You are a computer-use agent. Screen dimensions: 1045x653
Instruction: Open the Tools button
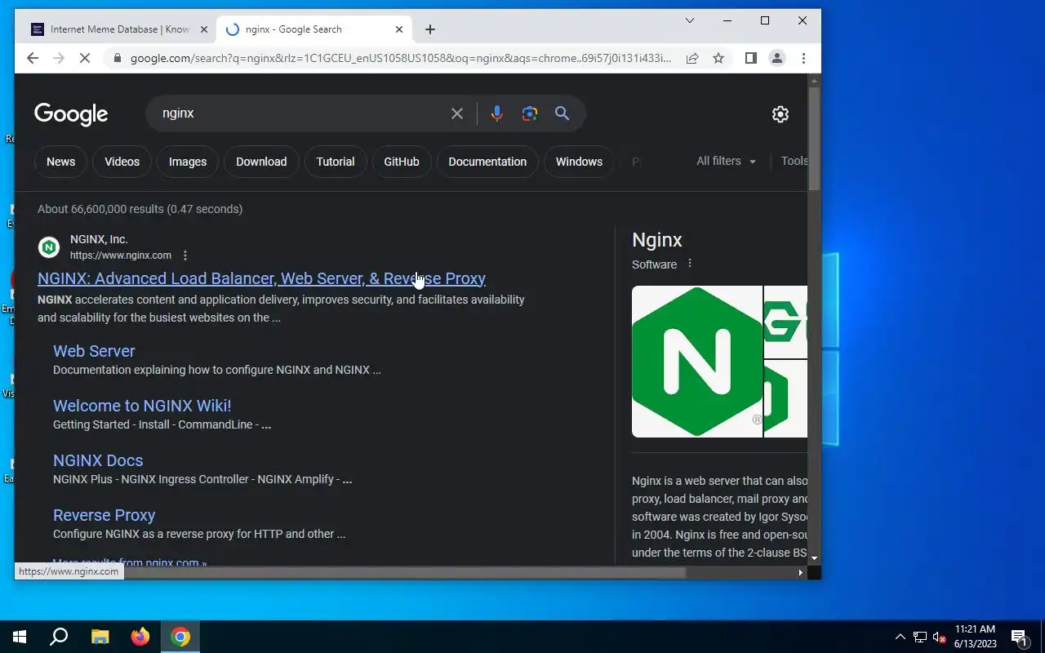(x=794, y=161)
